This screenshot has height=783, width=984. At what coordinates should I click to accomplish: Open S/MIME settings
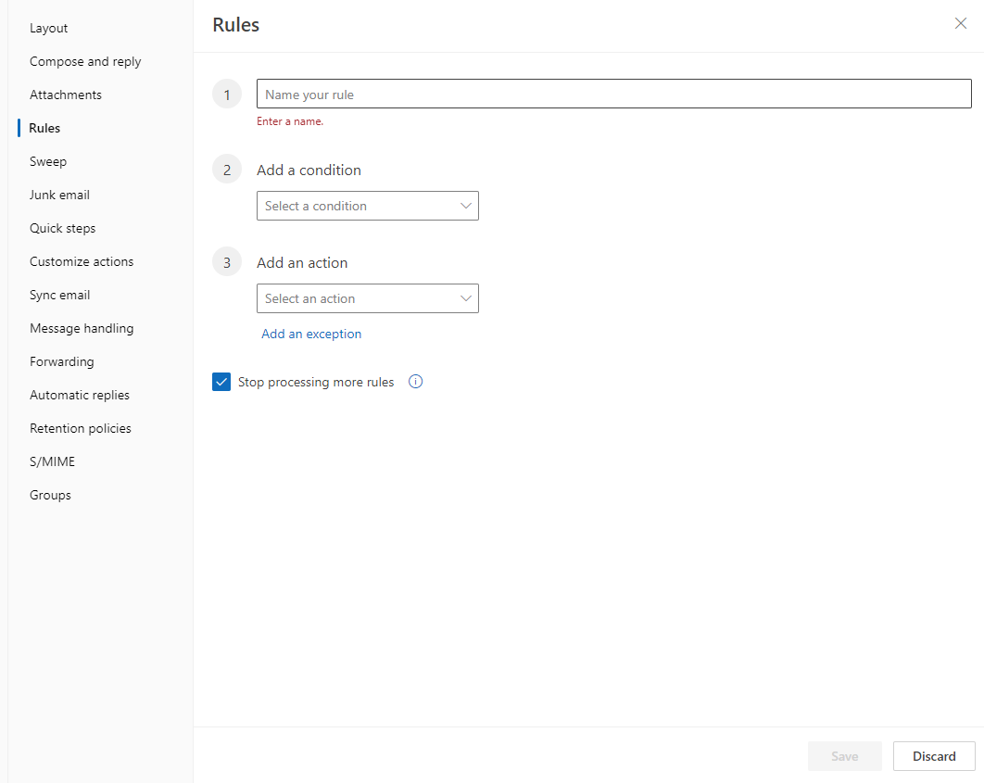[x=52, y=461]
